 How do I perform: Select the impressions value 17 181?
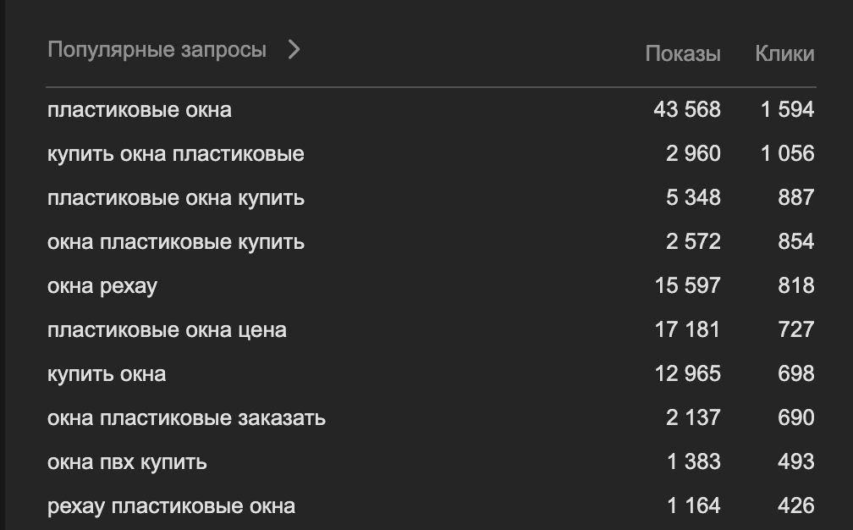[686, 330]
